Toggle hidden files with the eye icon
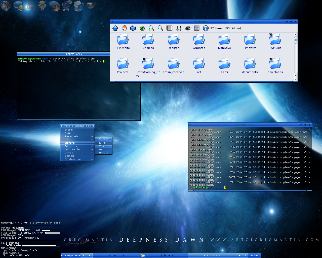This screenshot has width=322, height=258. (x=188, y=28)
